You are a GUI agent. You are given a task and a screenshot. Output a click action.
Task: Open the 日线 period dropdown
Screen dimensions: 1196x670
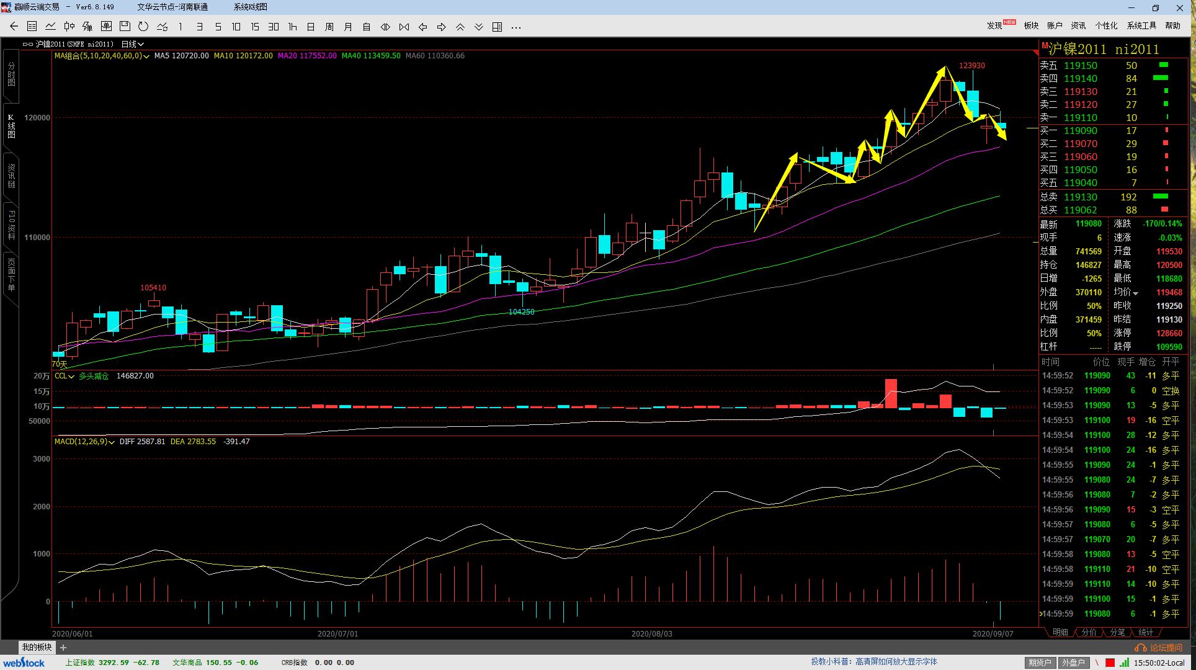coord(132,44)
